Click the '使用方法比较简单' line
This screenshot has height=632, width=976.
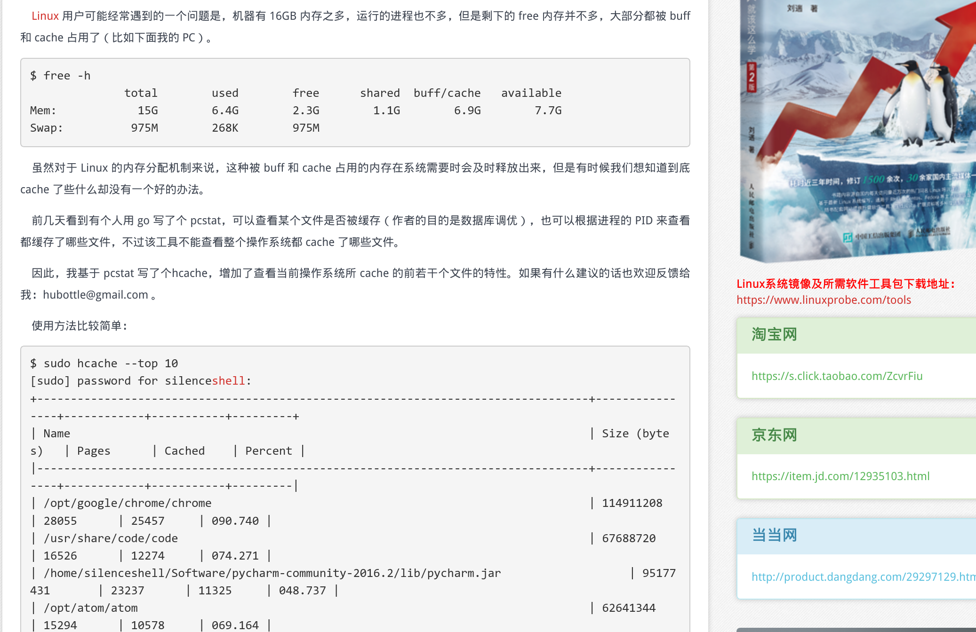tap(80, 326)
